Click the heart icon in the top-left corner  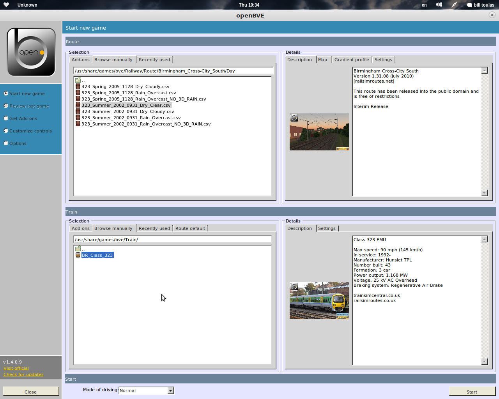(6, 5)
